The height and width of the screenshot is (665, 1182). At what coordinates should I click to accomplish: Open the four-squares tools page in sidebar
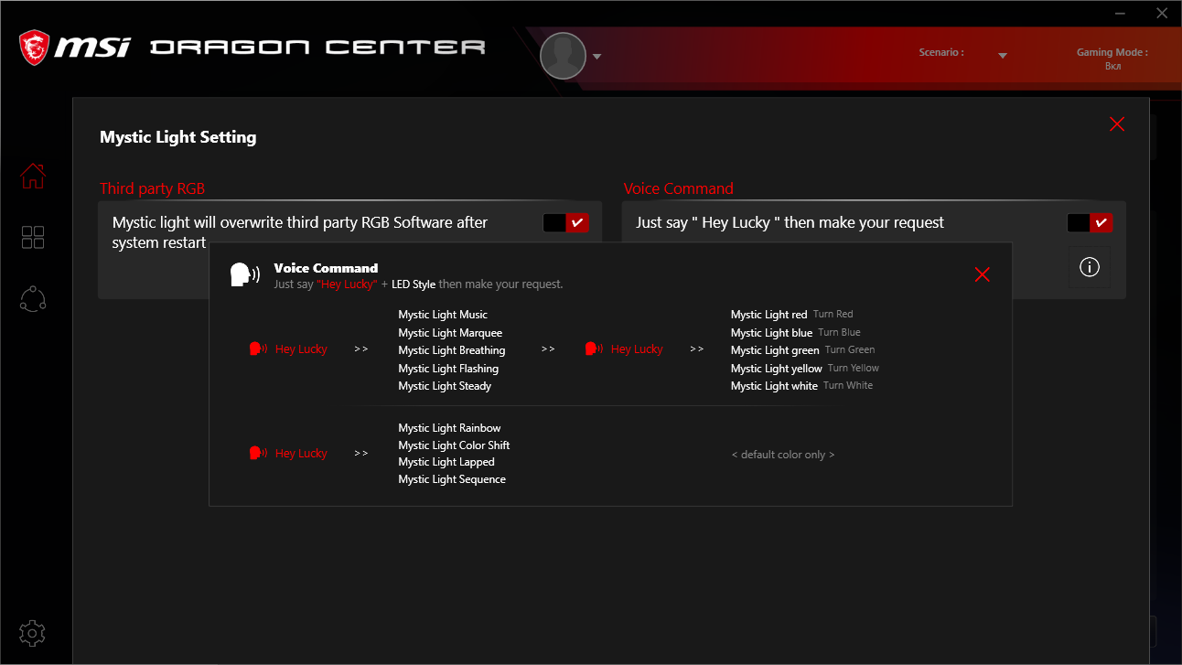tap(33, 238)
